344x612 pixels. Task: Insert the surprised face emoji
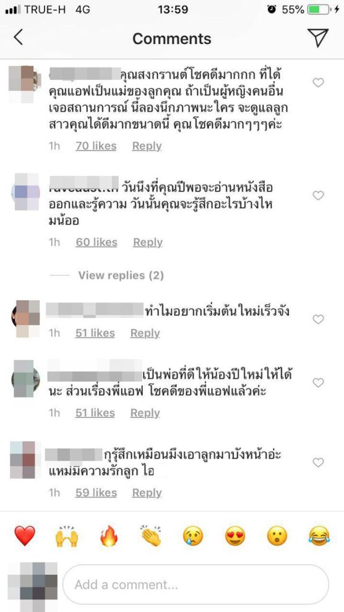pos(277,536)
